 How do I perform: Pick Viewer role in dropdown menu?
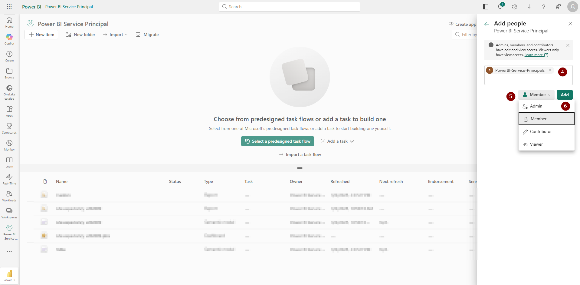coord(536,144)
